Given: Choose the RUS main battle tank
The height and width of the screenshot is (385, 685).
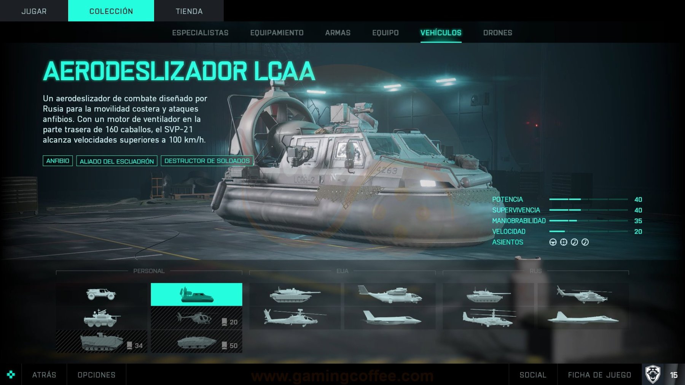Looking at the screenshot, I should click(x=488, y=294).
